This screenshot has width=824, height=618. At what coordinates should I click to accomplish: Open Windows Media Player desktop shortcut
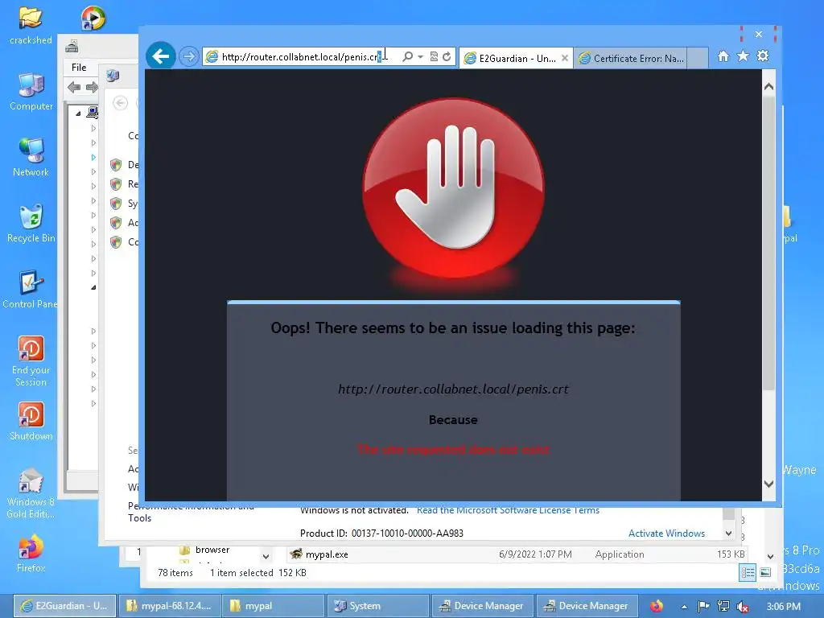pyautogui.click(x=93, y=18)
